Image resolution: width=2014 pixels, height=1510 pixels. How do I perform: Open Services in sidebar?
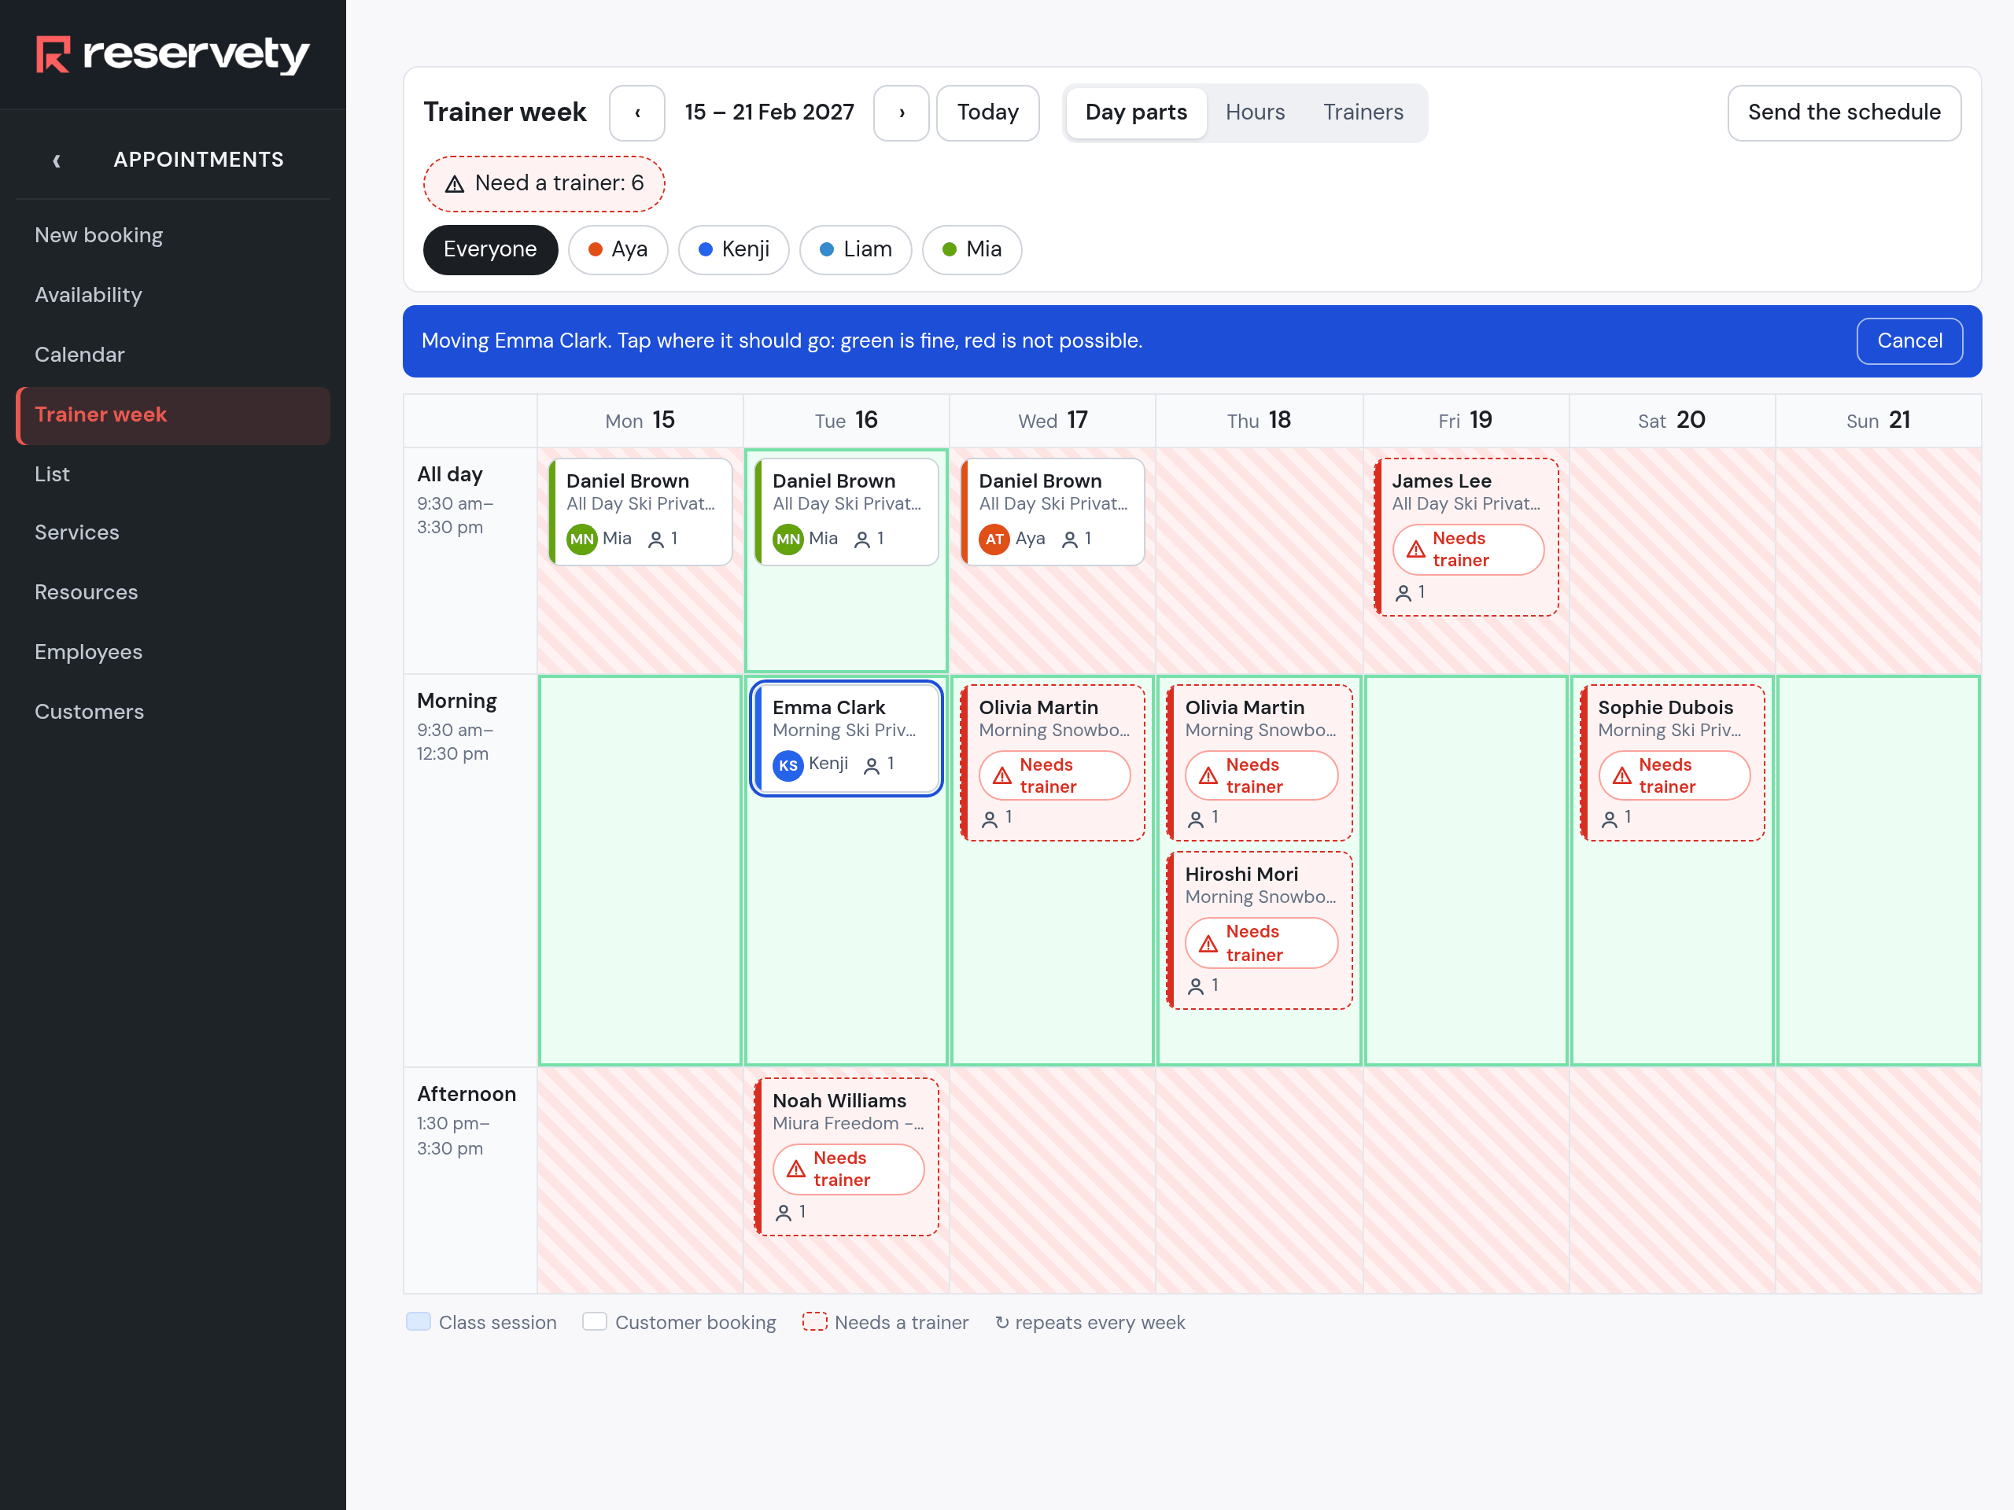(x=173, y=532)
